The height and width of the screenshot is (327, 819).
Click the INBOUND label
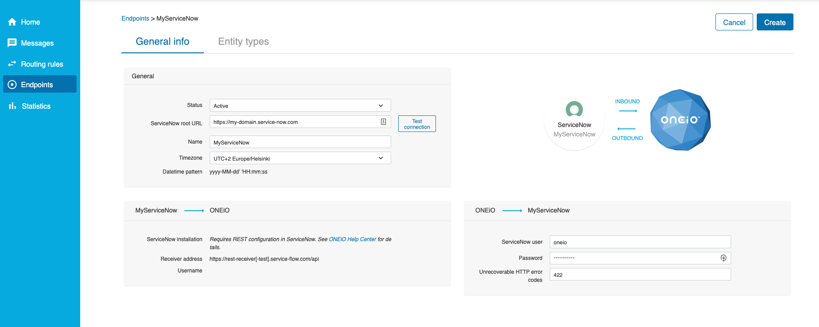tap(627, 102)
